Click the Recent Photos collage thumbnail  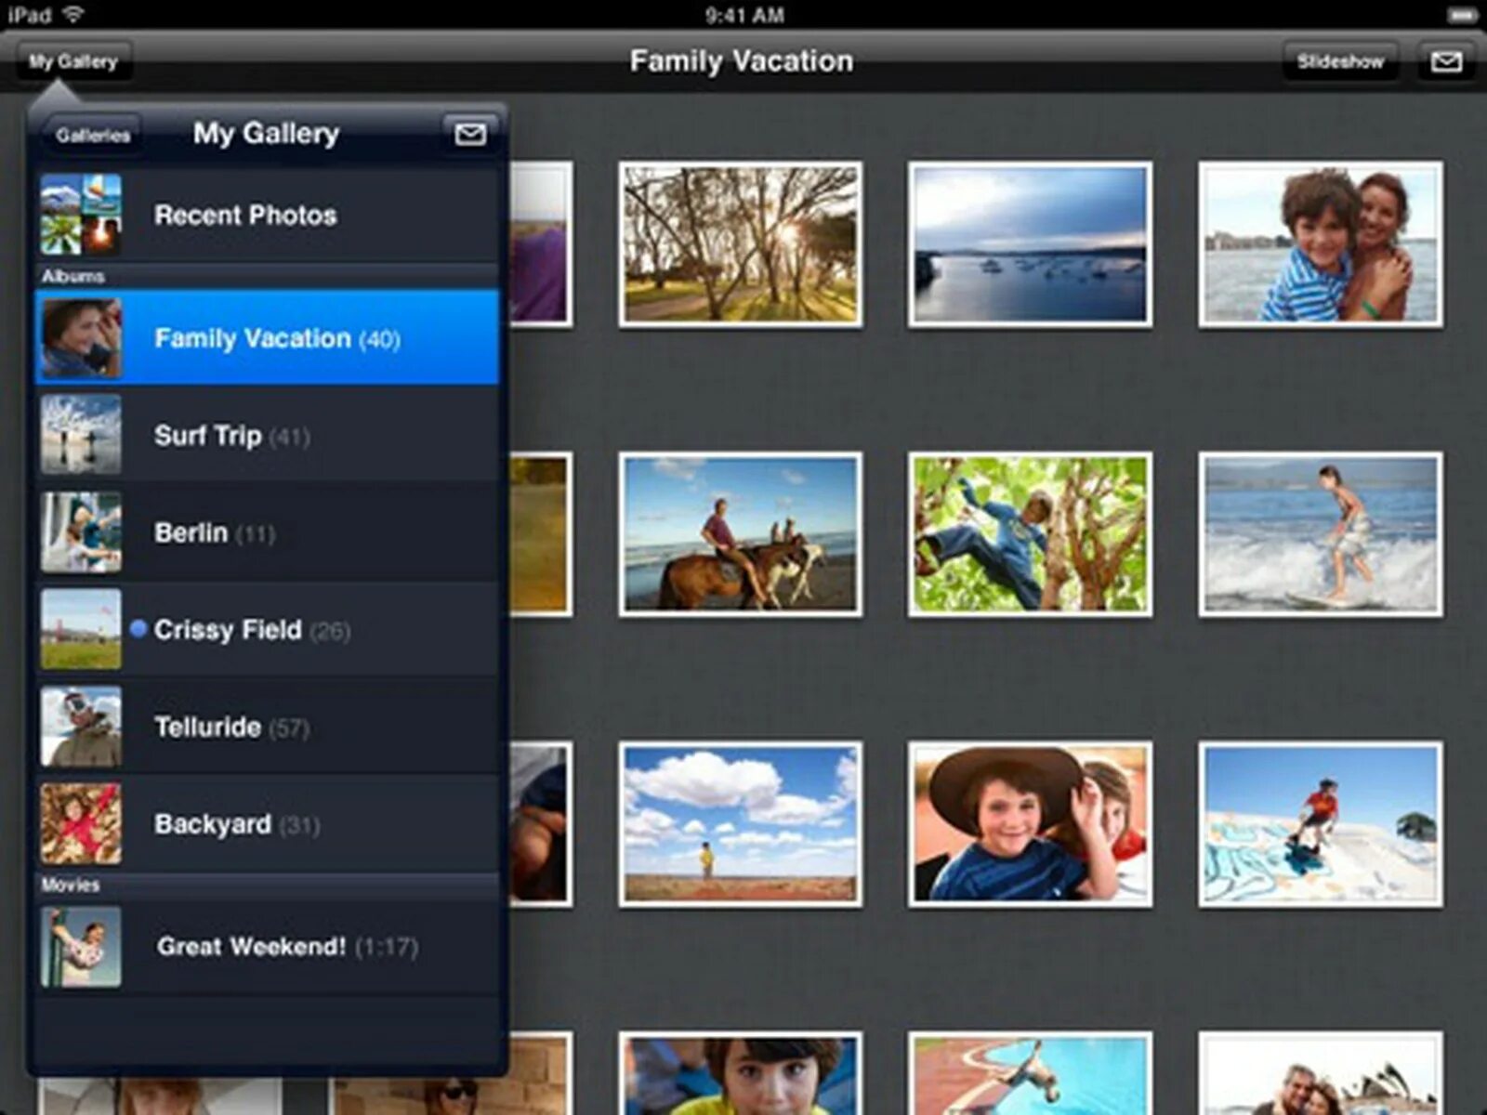coord(81,215)
